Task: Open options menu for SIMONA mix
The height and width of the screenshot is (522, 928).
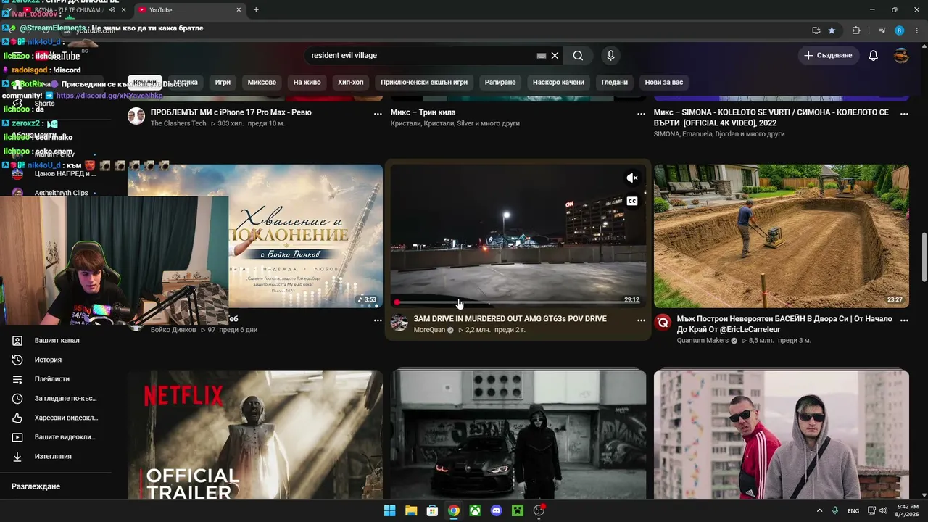Action: point(904,114)
